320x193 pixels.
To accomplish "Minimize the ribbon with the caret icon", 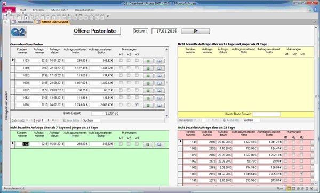I will (310, 10).
